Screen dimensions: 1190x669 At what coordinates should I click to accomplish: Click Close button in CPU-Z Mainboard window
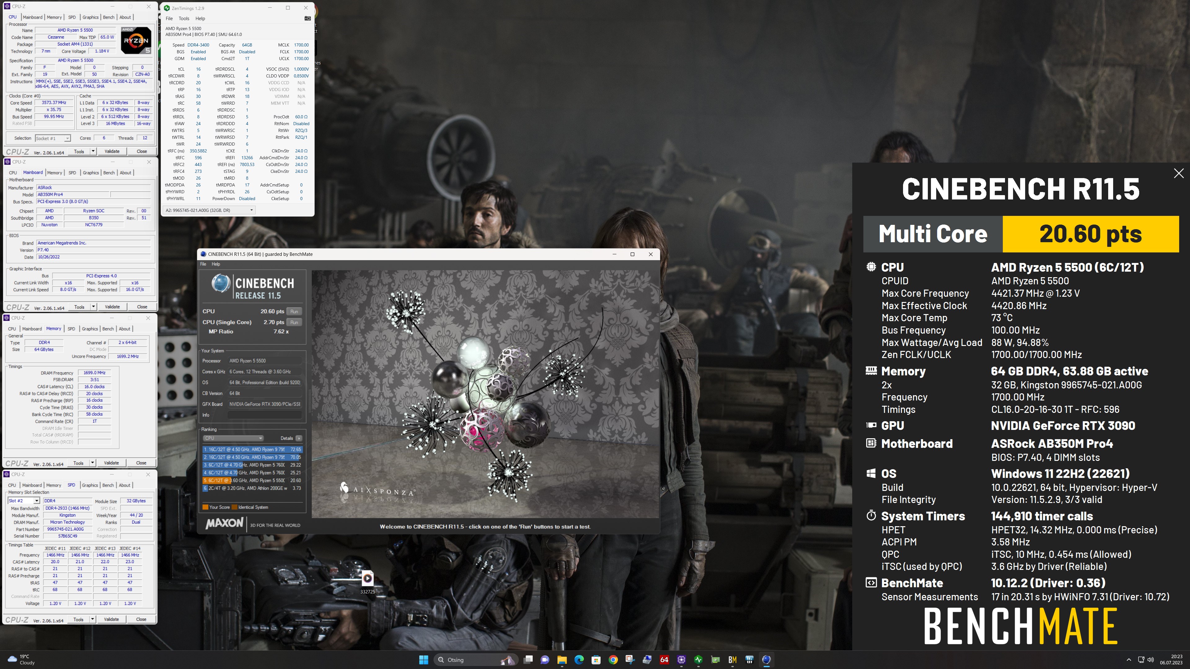point(142,307)
